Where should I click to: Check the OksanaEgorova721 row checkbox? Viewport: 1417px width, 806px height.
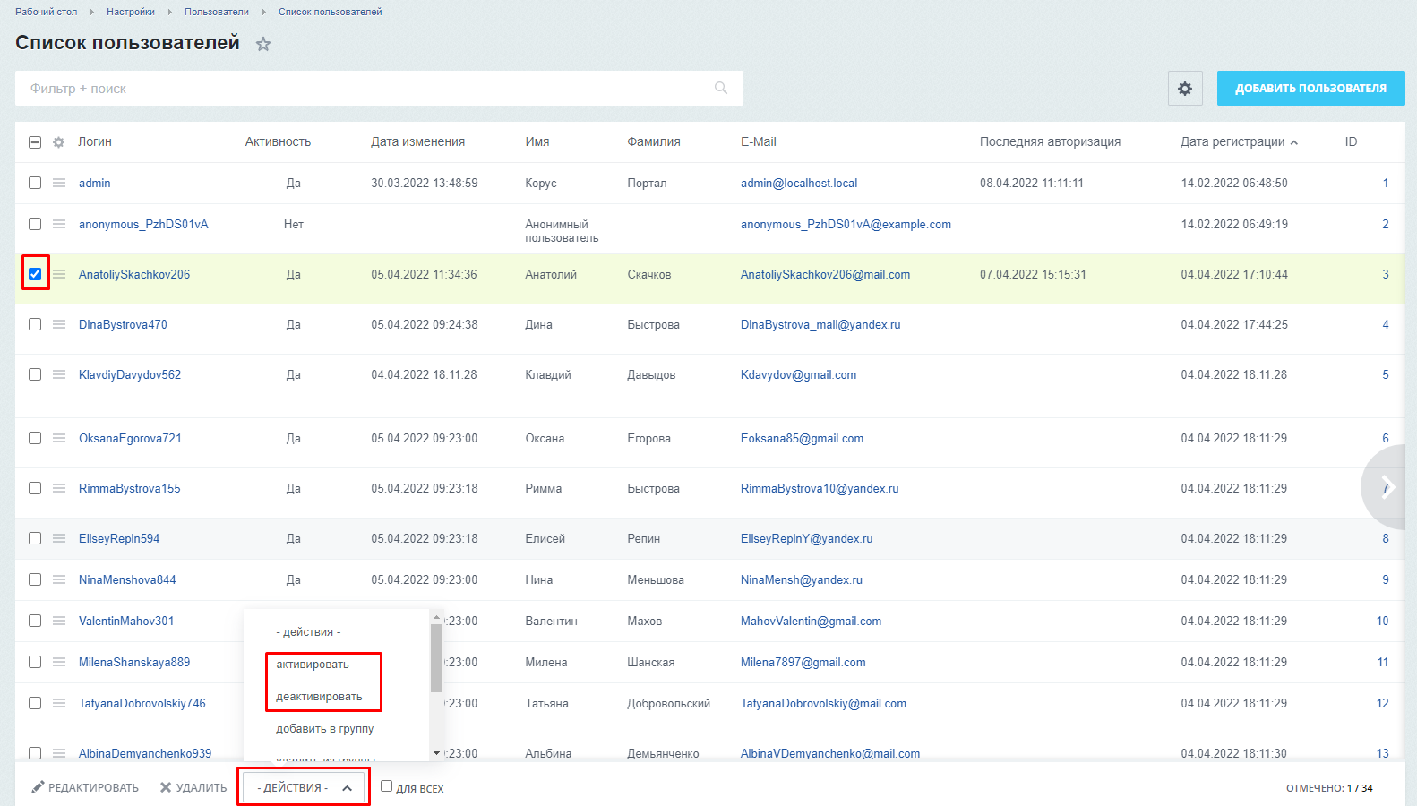35,438
